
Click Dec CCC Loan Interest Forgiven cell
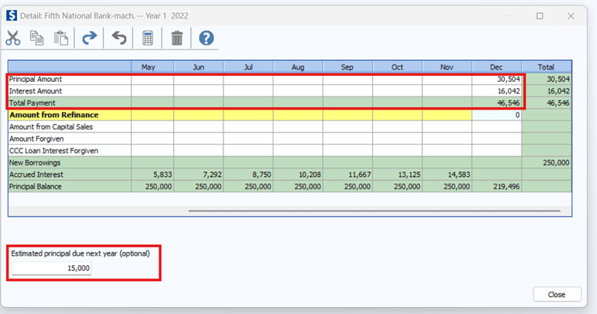pyautogui.click(x=497, y=151)
